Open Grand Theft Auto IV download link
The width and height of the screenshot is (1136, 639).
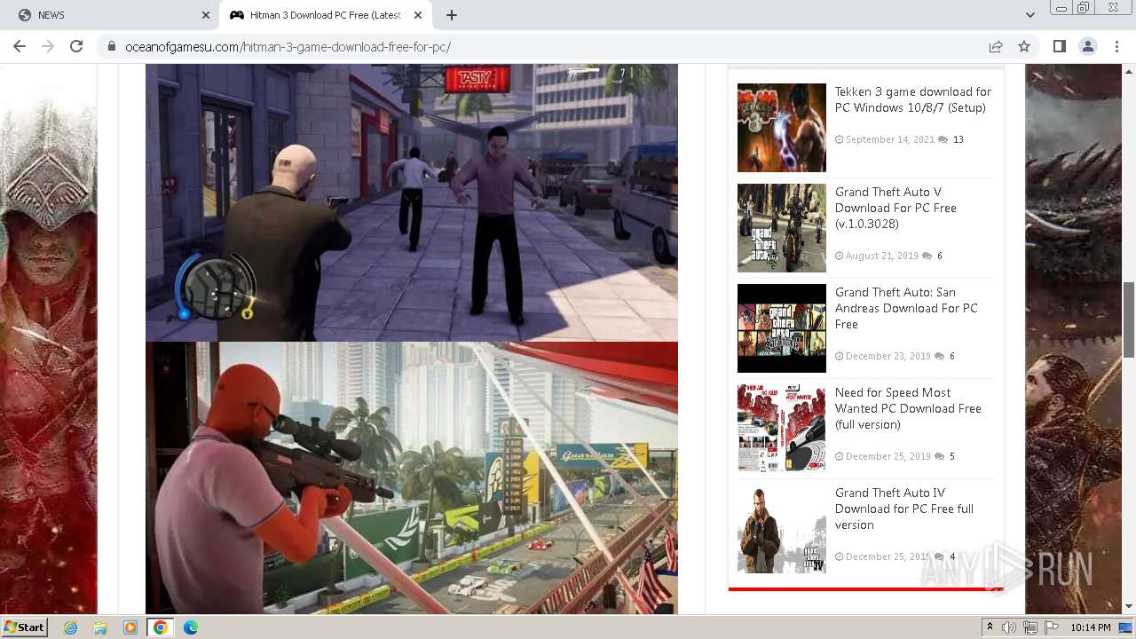coord(904,509)
